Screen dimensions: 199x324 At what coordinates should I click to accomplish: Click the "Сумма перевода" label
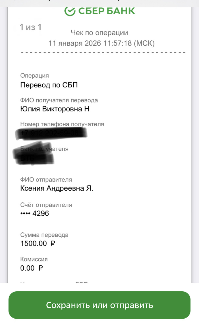pyautogui.click(x=44, y=235)
